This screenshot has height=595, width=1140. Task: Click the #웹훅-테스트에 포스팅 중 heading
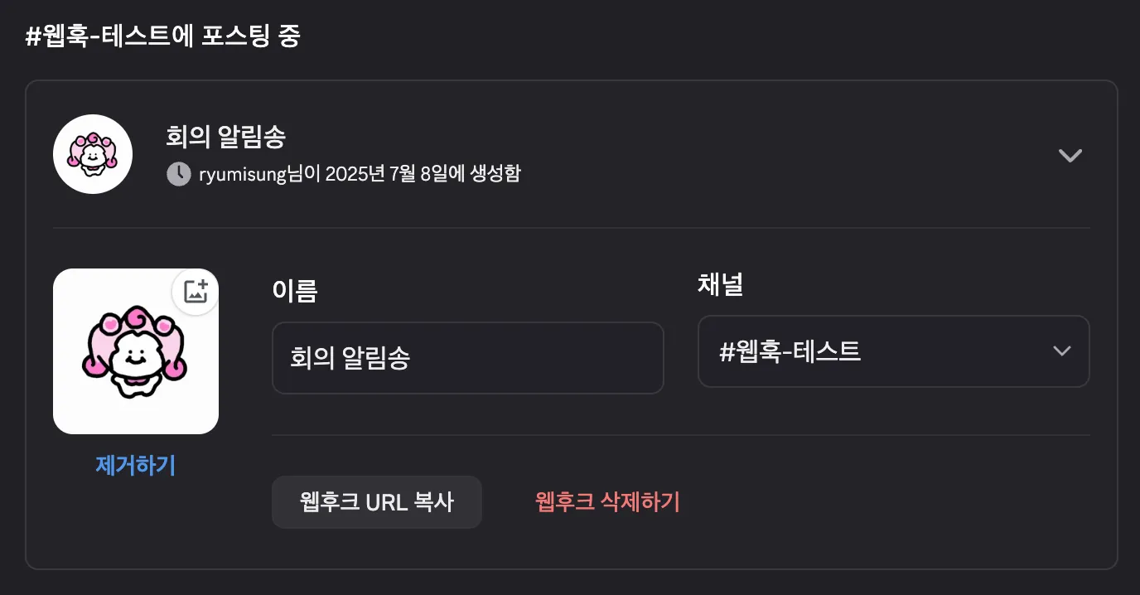click(162, 37)
